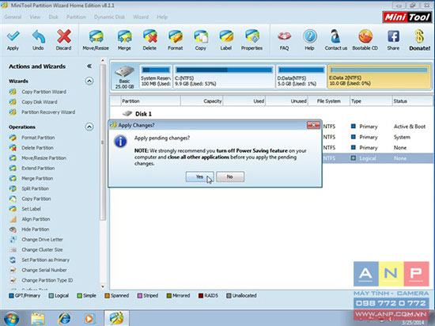Open the Dynamic Disk menu

(109, 17)
